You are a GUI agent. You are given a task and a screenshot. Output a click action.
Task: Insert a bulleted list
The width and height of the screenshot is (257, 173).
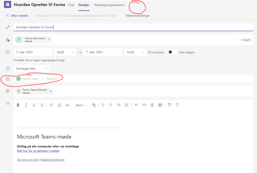point(119,105)
